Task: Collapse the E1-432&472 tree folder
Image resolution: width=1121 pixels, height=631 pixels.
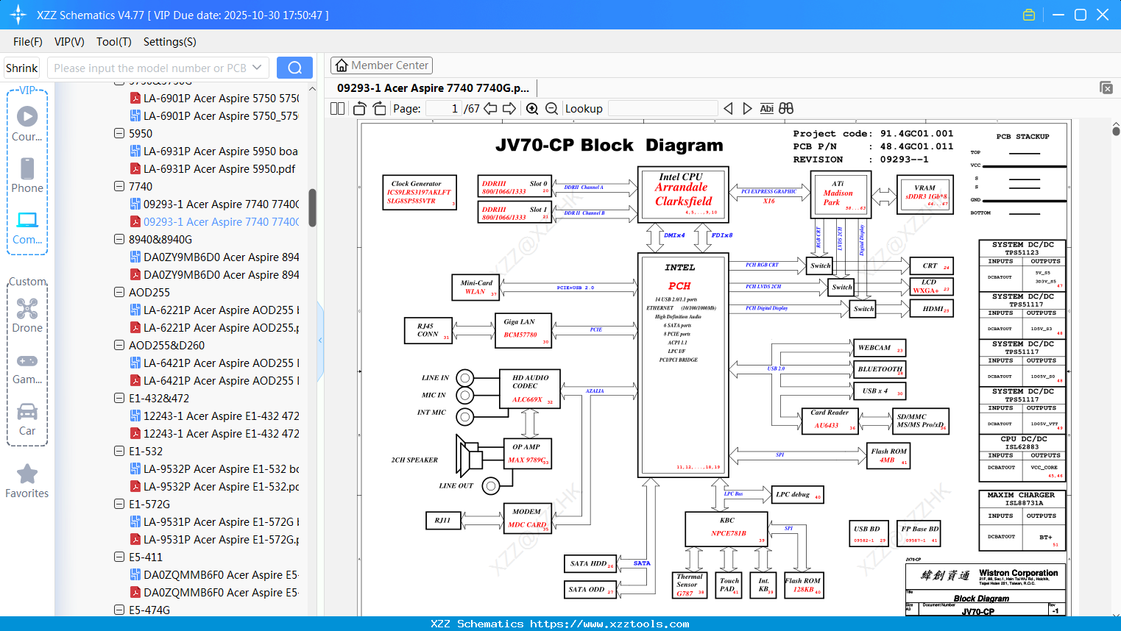Action: click(119, 399)
